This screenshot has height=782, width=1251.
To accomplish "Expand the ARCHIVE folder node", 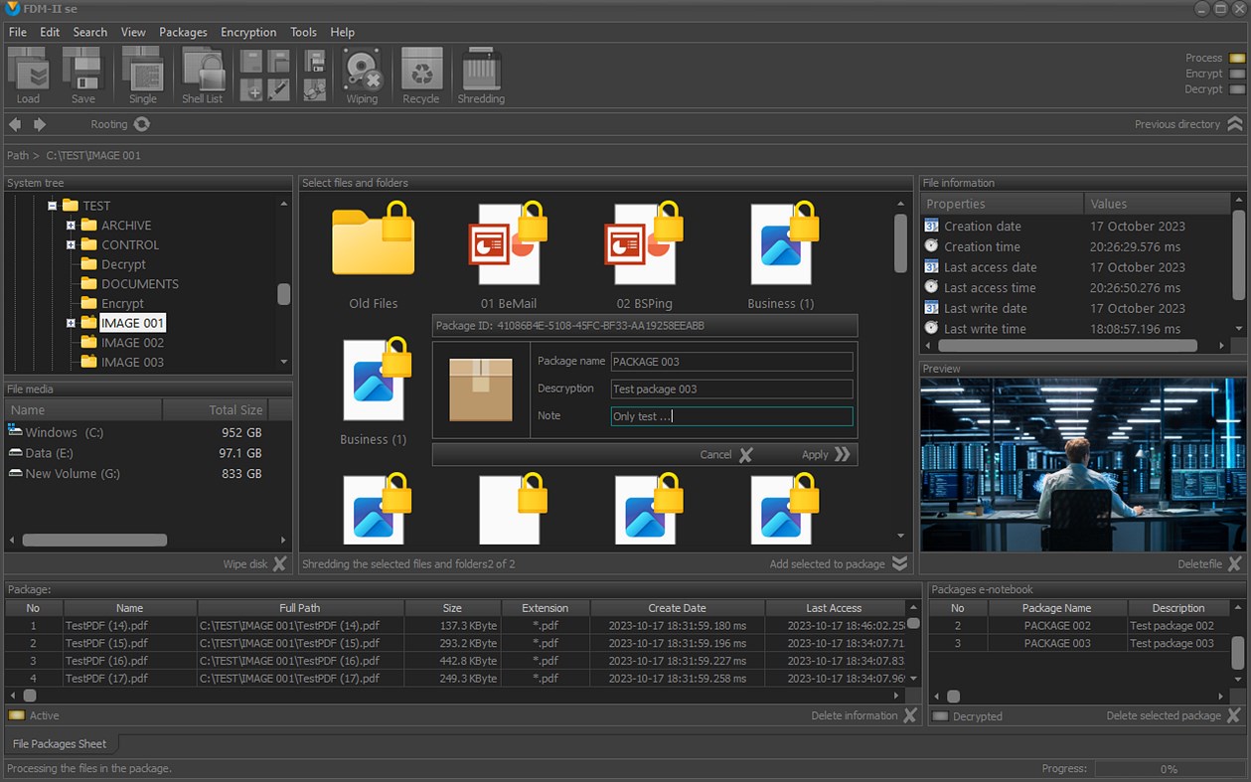I will (70, 226).
